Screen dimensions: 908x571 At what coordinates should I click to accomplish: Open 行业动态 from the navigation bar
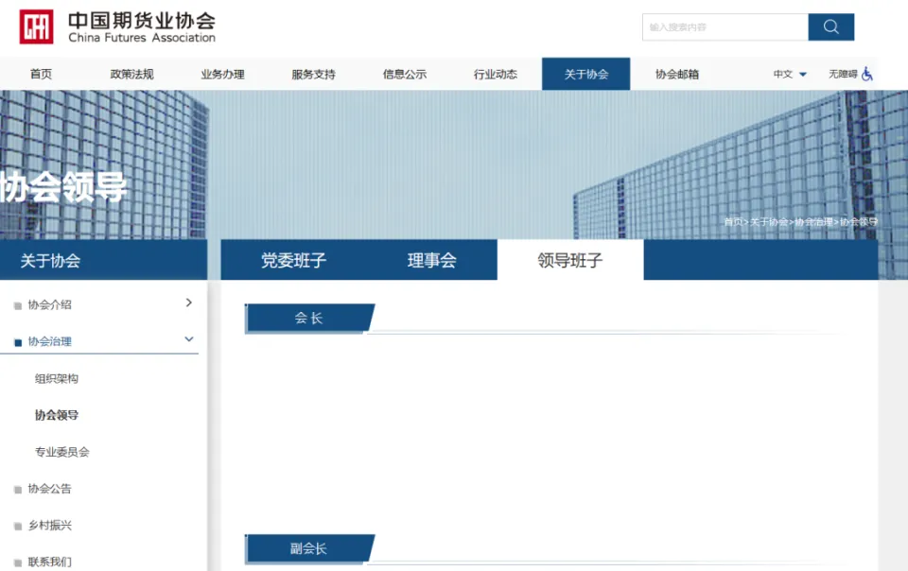(x=495, y=74)
